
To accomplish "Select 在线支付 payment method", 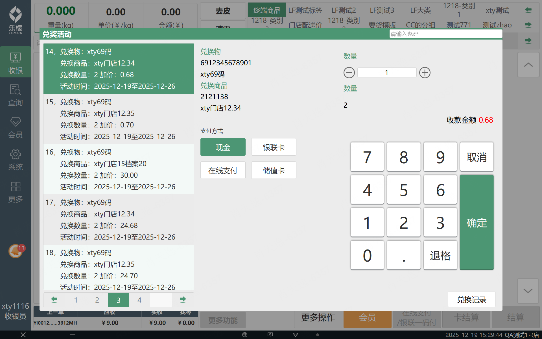I will coord(223,170).
